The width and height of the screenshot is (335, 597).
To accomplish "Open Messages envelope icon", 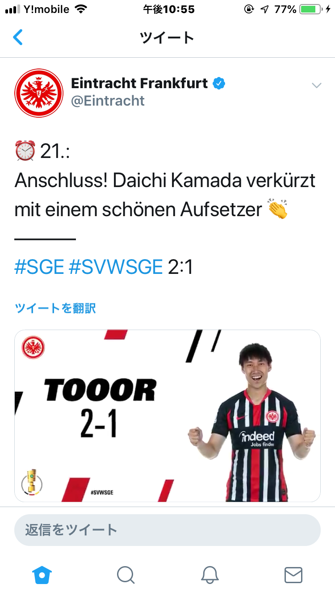I will point(293,575).
